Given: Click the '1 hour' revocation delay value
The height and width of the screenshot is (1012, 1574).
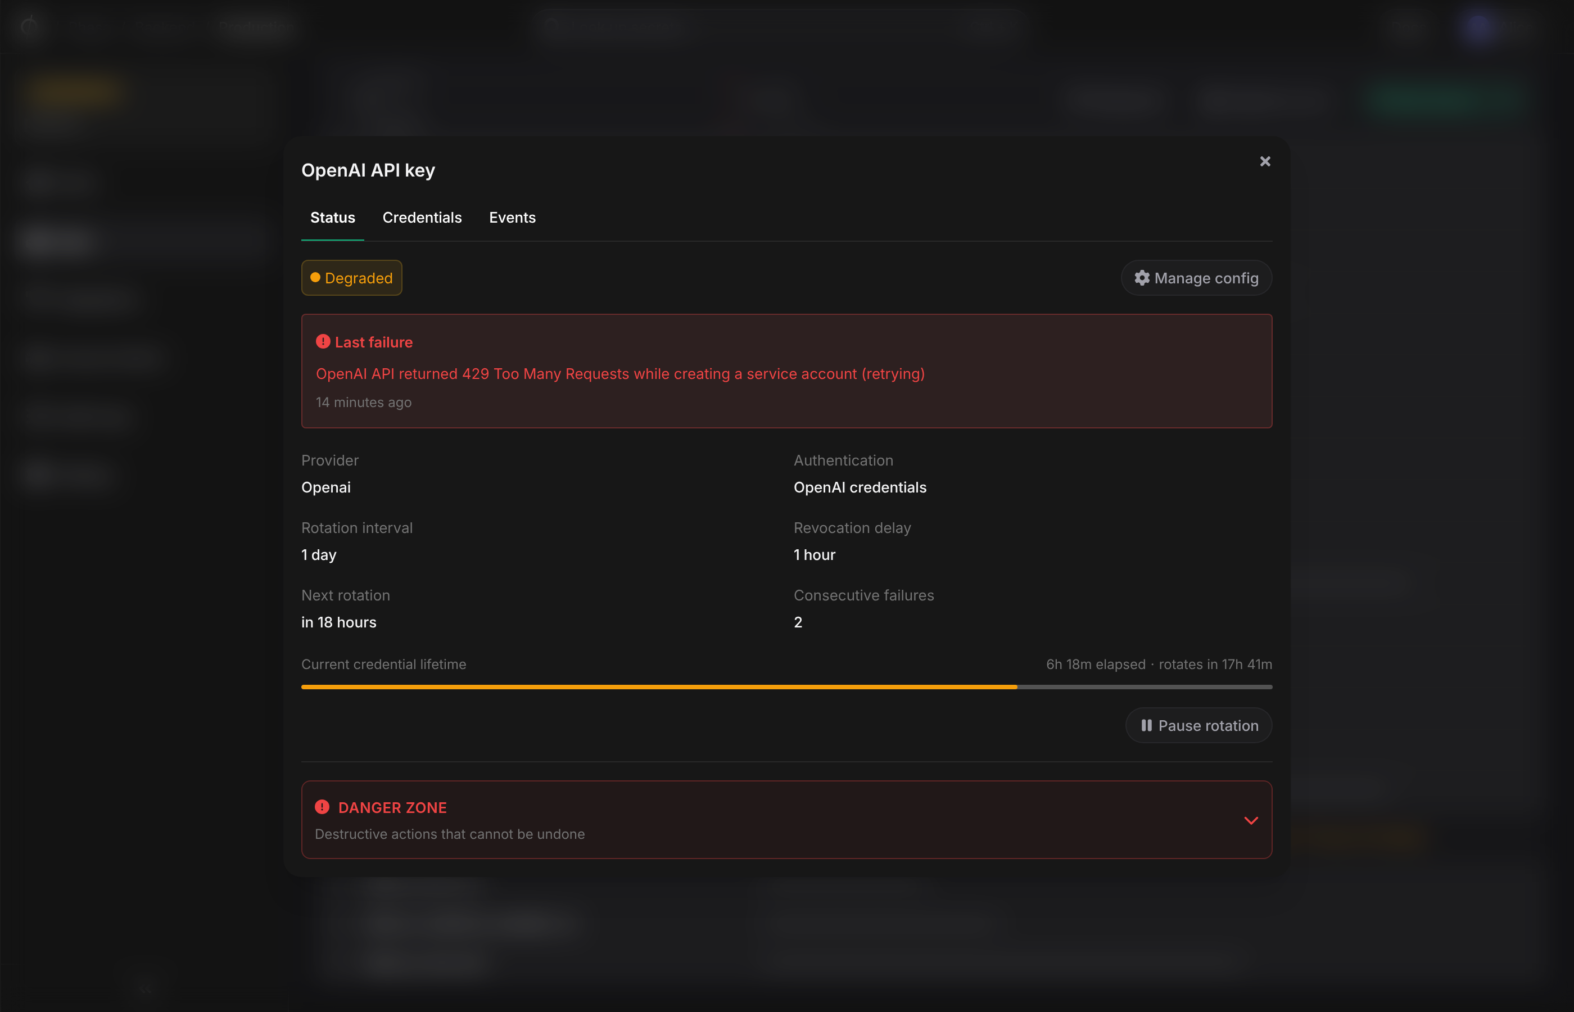Looking at the screenshot, I should [815, 554].
